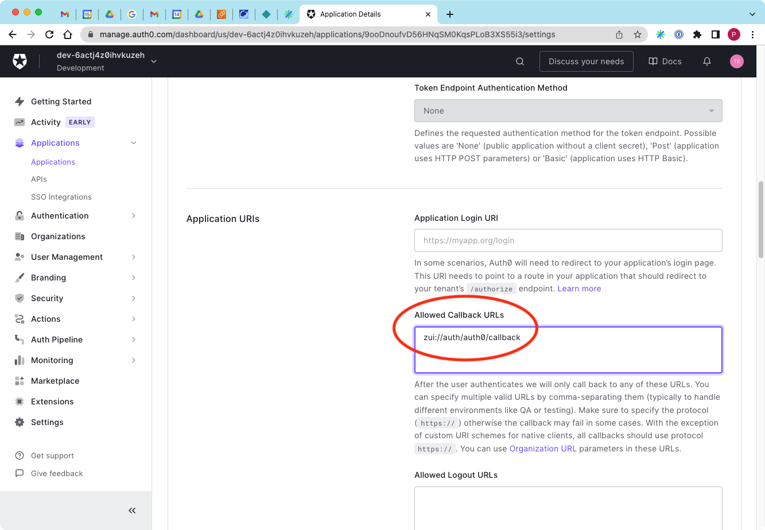Click the User Management people icon
This screenshot has height=530, width=765.
point(20,257)
